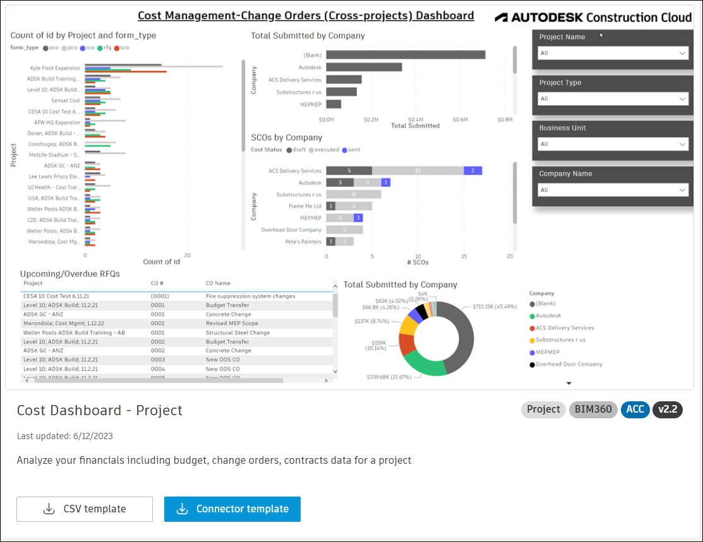Select the Structural Steel Change cell
The height and width of the screenshot is (542, 703).
237,333
